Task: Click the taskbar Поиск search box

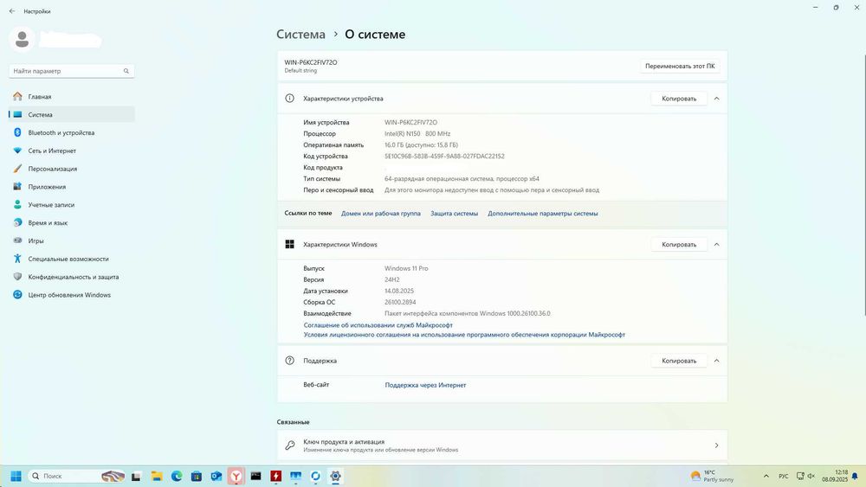Action: pos(77,476)
